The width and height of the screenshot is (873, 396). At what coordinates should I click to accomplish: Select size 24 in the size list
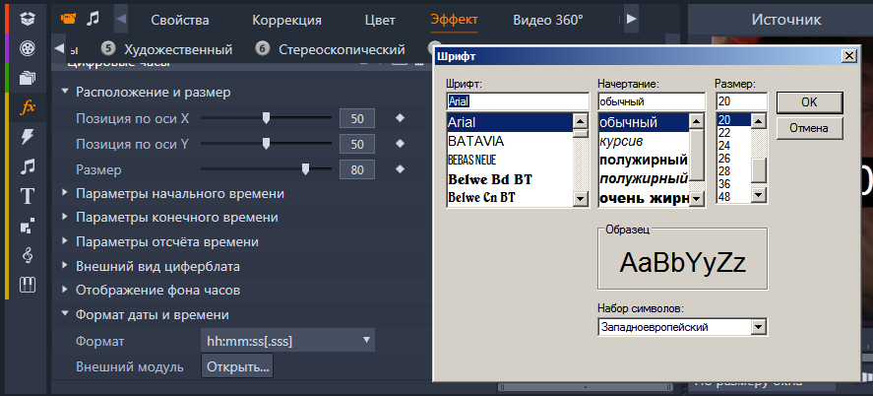(x=734, y=146)
